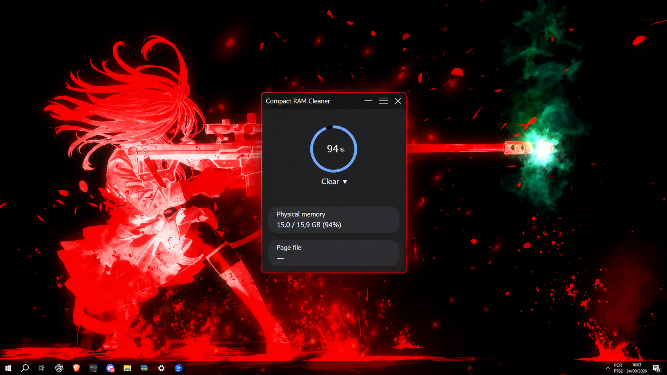This screenshot has width=667, height=375.
Task: Open the RAM chip app taskbar icon
Action: click(x=144, y=368)
